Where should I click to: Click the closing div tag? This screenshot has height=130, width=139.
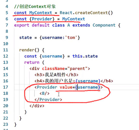[37, 106]
